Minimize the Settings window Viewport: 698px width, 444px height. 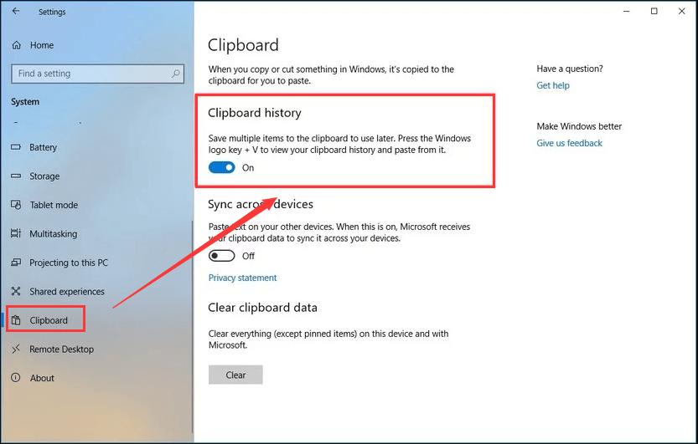[626, 11]
